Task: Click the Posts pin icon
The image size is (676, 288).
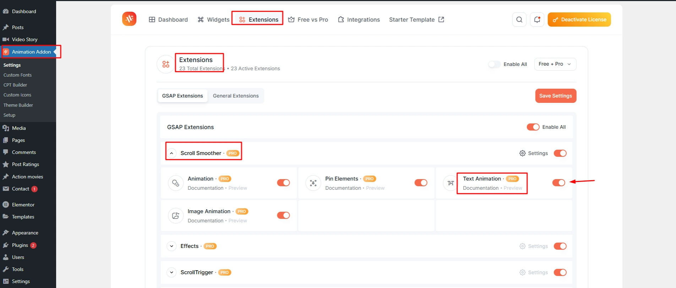Action: point(6,27)
